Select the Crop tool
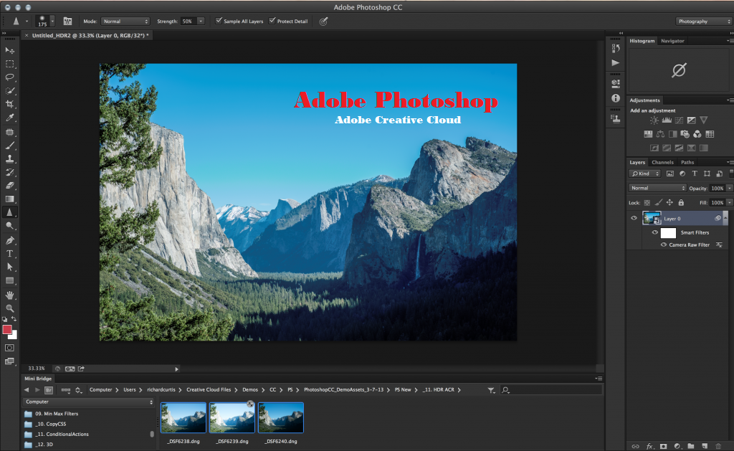 click(9, 104)
